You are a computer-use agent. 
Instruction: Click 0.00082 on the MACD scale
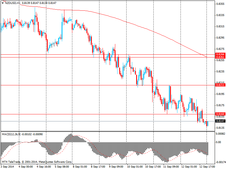click(x=220, y=134)
